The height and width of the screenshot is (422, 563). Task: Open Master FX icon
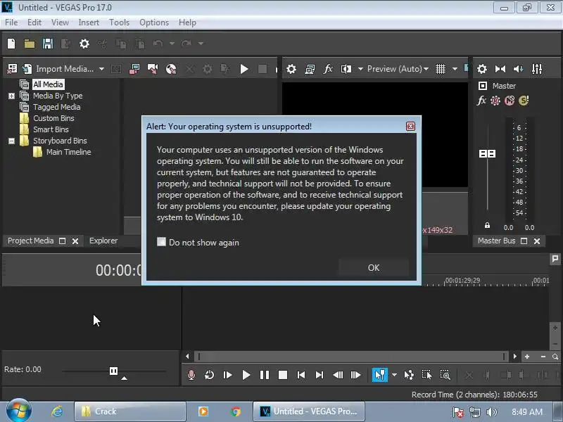(481, 101)
